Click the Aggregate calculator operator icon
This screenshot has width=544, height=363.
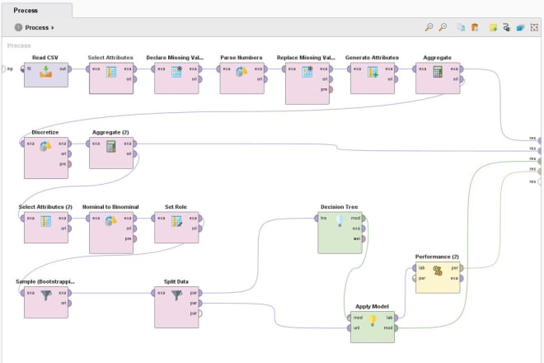pyautogui.click(x=438, y=72)
